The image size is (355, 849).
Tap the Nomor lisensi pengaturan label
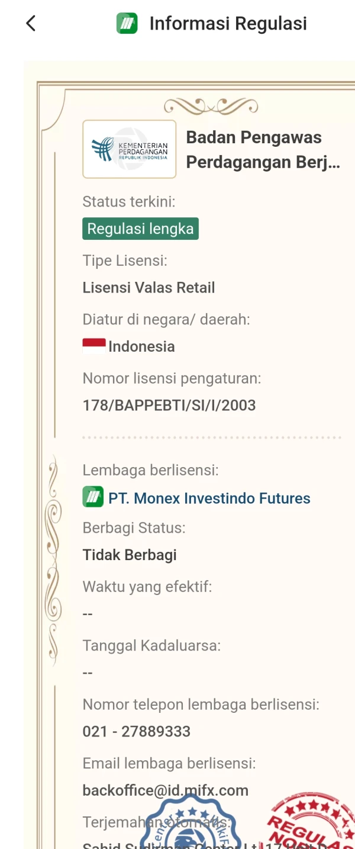tap(172, 378)
